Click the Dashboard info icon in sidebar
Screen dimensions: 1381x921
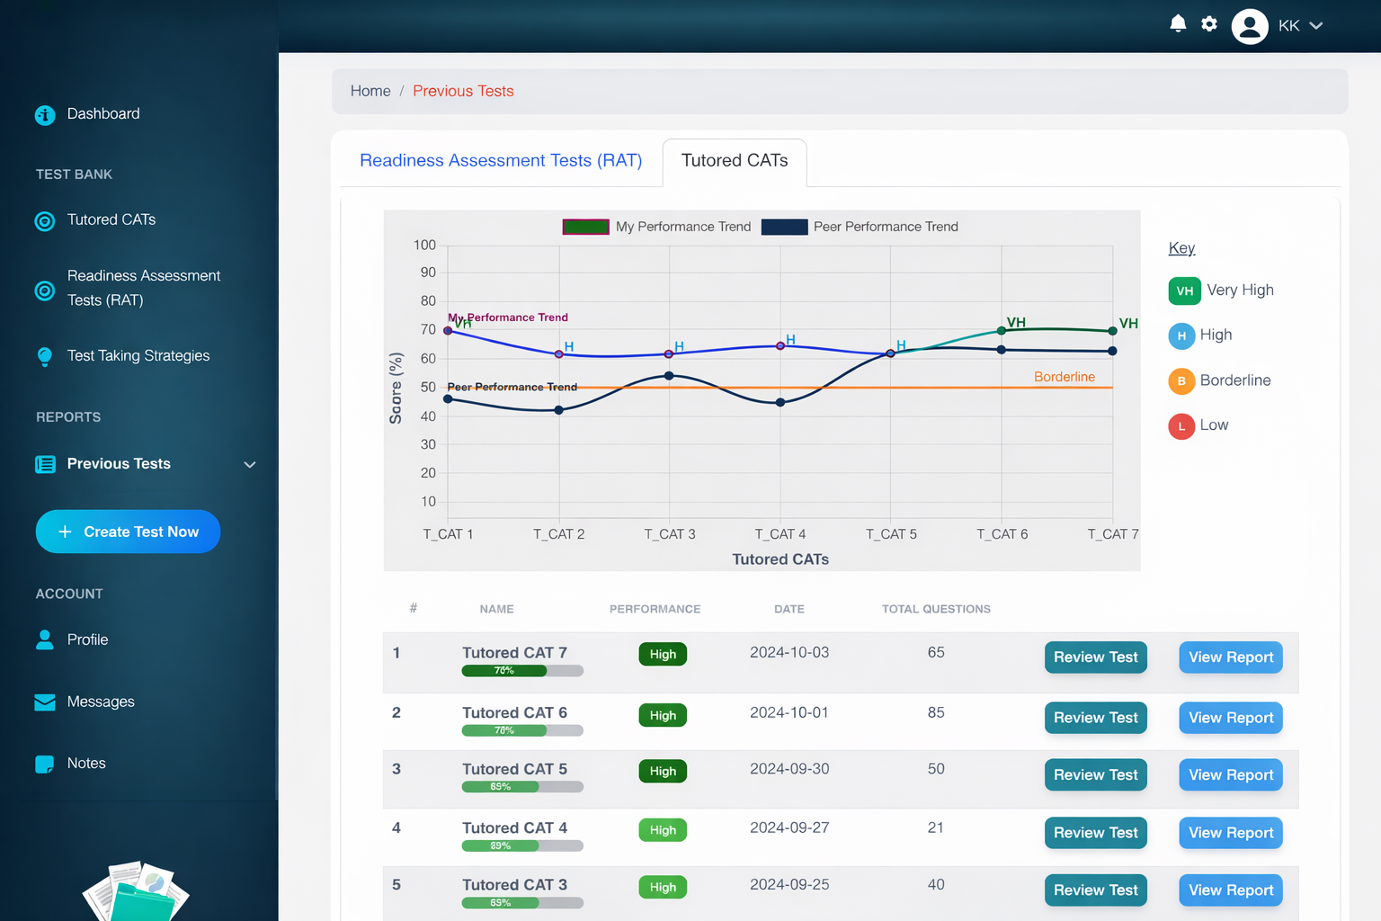point(45,115)
